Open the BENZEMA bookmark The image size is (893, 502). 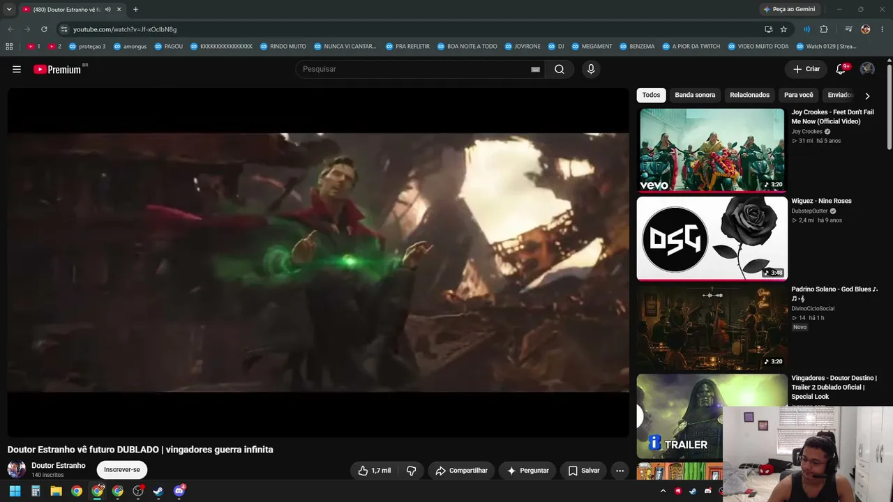[x=636, y=47]
